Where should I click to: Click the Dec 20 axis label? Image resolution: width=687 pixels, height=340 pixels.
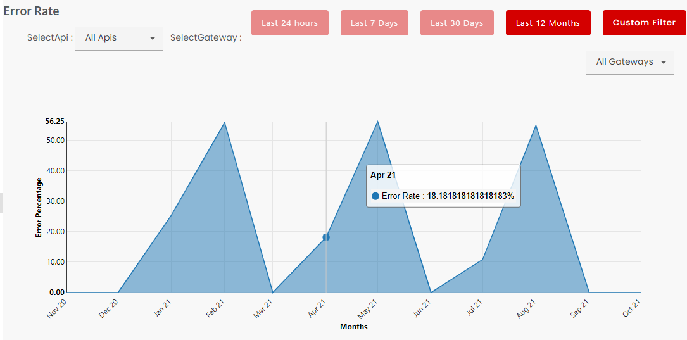point(109,310)
